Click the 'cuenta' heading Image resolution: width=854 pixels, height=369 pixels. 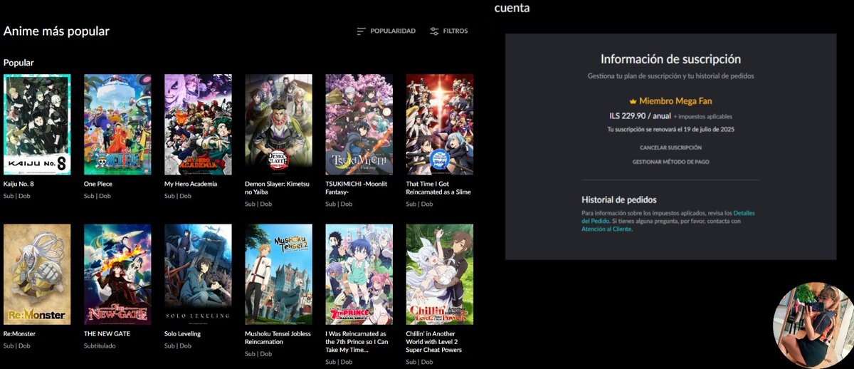(512, 8)
